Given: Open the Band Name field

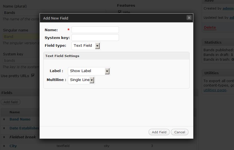Looking at the screenshot, I should 20,119.
